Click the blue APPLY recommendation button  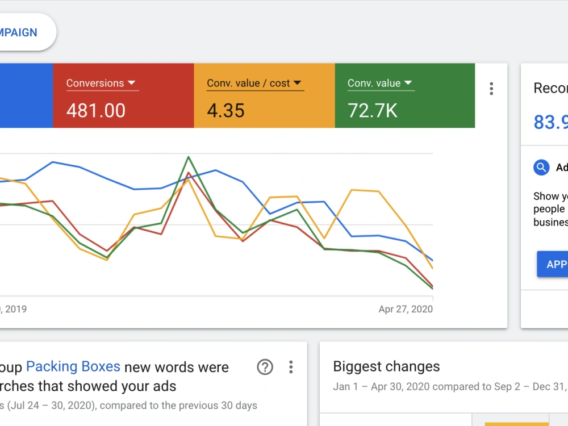553,264
